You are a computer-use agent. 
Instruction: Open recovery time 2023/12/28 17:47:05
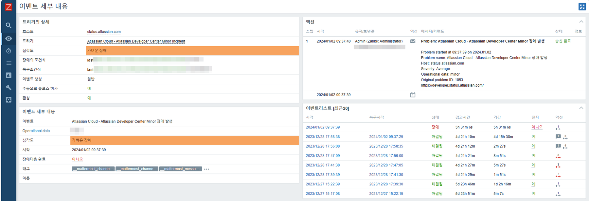pos(386,165)
